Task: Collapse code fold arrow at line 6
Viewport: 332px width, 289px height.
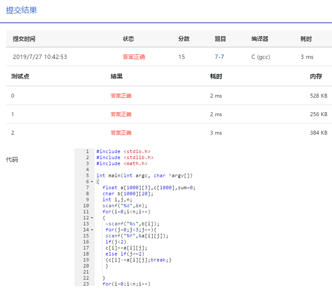Action: pos(92,181)
